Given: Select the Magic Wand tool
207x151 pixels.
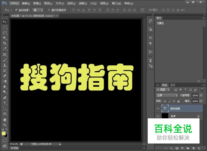Looking at the screenshot, I should pyautogui.click(x=5, y=38).
